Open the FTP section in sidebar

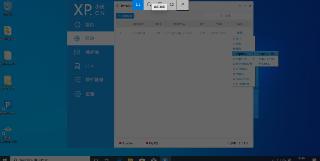pos(89,66)
